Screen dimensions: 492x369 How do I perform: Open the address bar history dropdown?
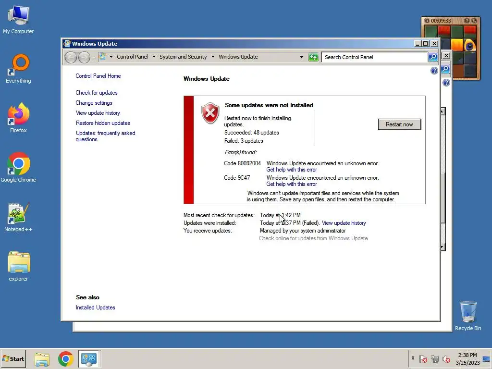coord(301,57)
